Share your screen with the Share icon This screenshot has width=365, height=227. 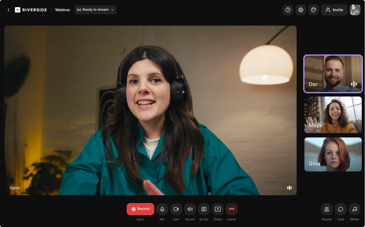tap(218, 209)
